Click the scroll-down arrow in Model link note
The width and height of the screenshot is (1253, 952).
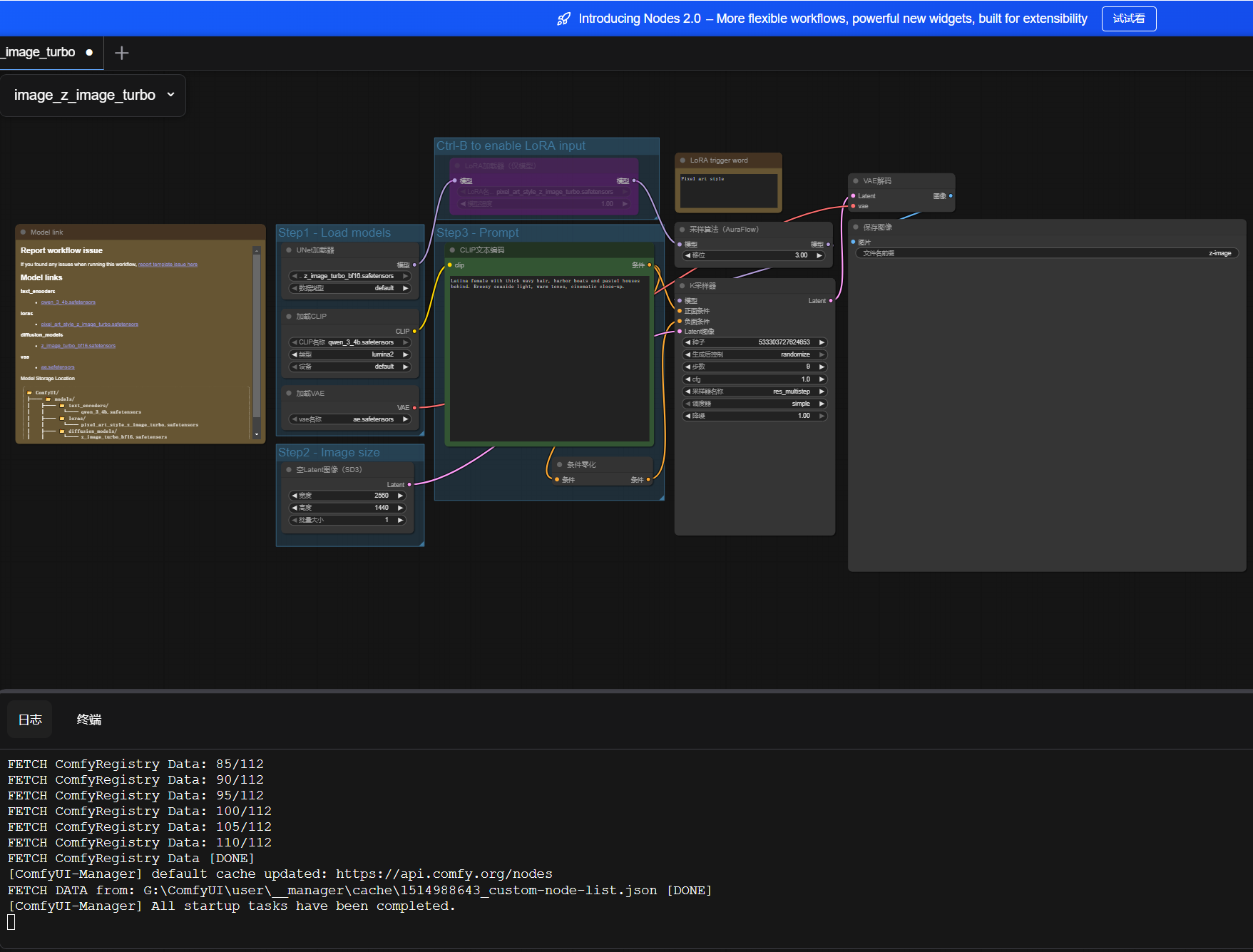tap(256, 434)
